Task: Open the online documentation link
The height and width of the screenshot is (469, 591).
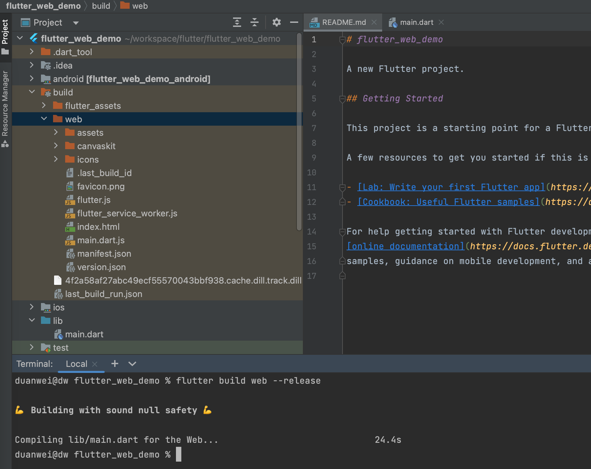Action: coord(406,246)
